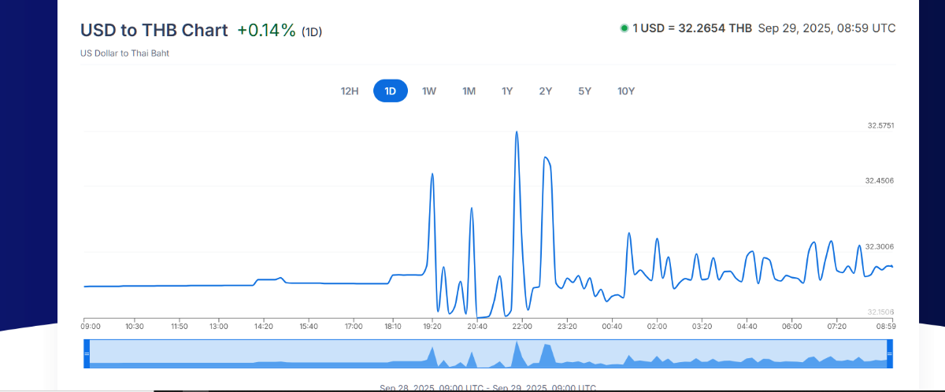This screenshot has width=945, height=392.
Task: Choose the 5Y time range
Action: click(x=584, y=91)
